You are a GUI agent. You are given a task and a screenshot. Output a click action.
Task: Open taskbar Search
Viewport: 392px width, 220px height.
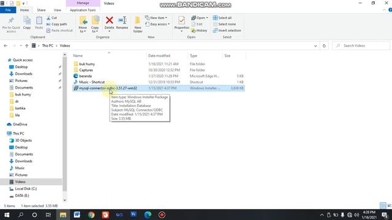pyautogui.click(x=21, y=215)
